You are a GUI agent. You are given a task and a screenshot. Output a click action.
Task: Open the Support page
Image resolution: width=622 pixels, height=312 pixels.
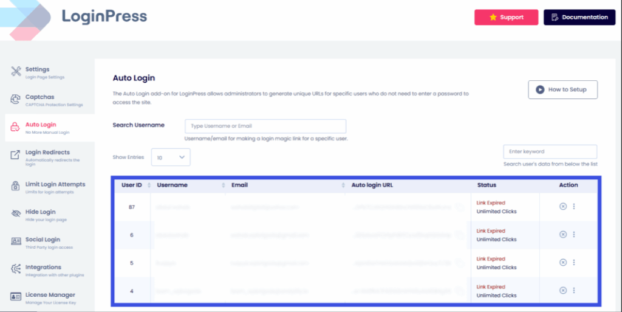(506, 17)
